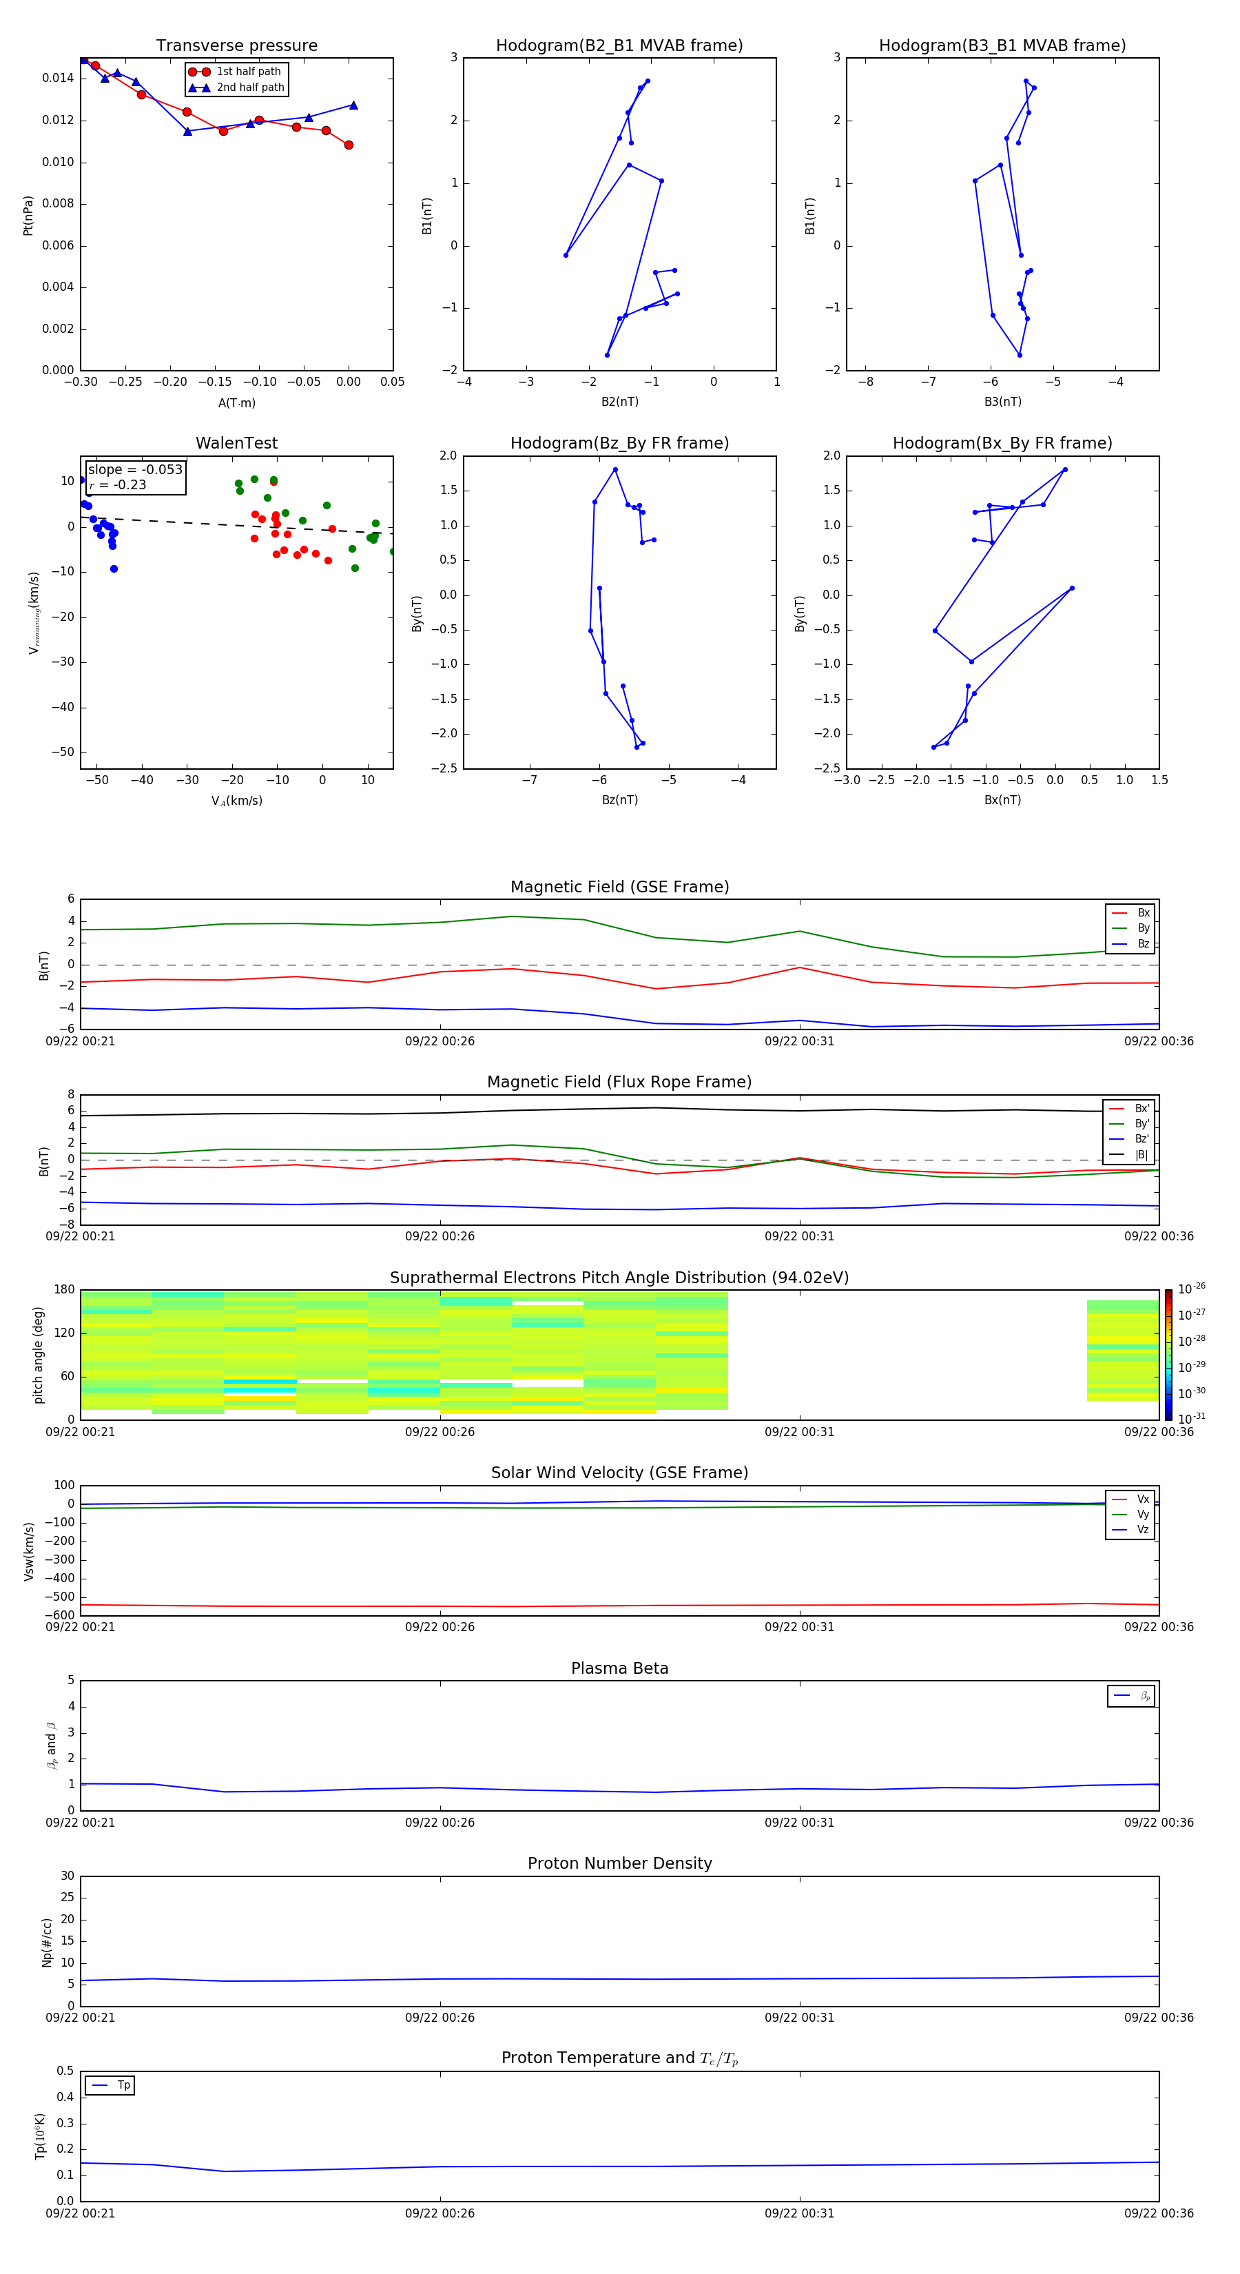Screen dimensions: 1240x2274
Task: Click '09/22 00:21' tick under Solar Wind Velocity plot
Action: (81, 1627)
